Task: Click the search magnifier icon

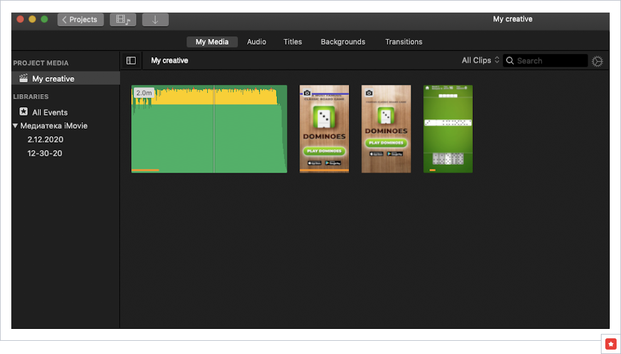Action: click(510, 61)
